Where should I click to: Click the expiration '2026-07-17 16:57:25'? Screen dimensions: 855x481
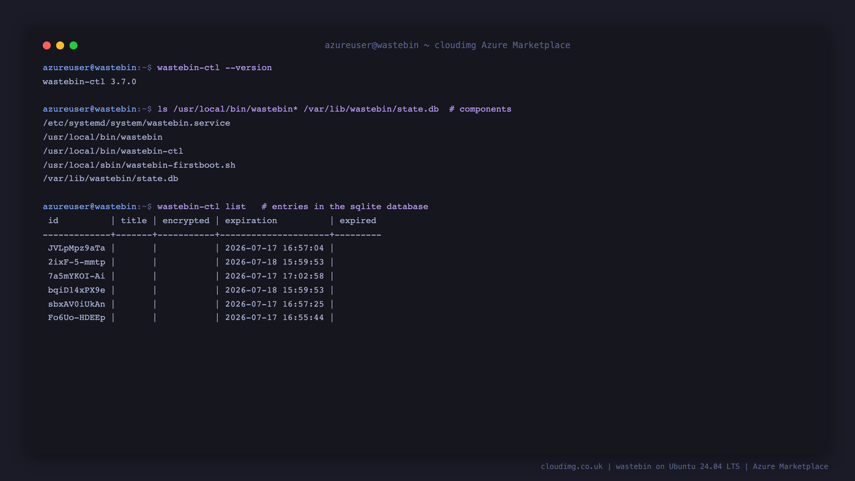click(x=275, y=304)
